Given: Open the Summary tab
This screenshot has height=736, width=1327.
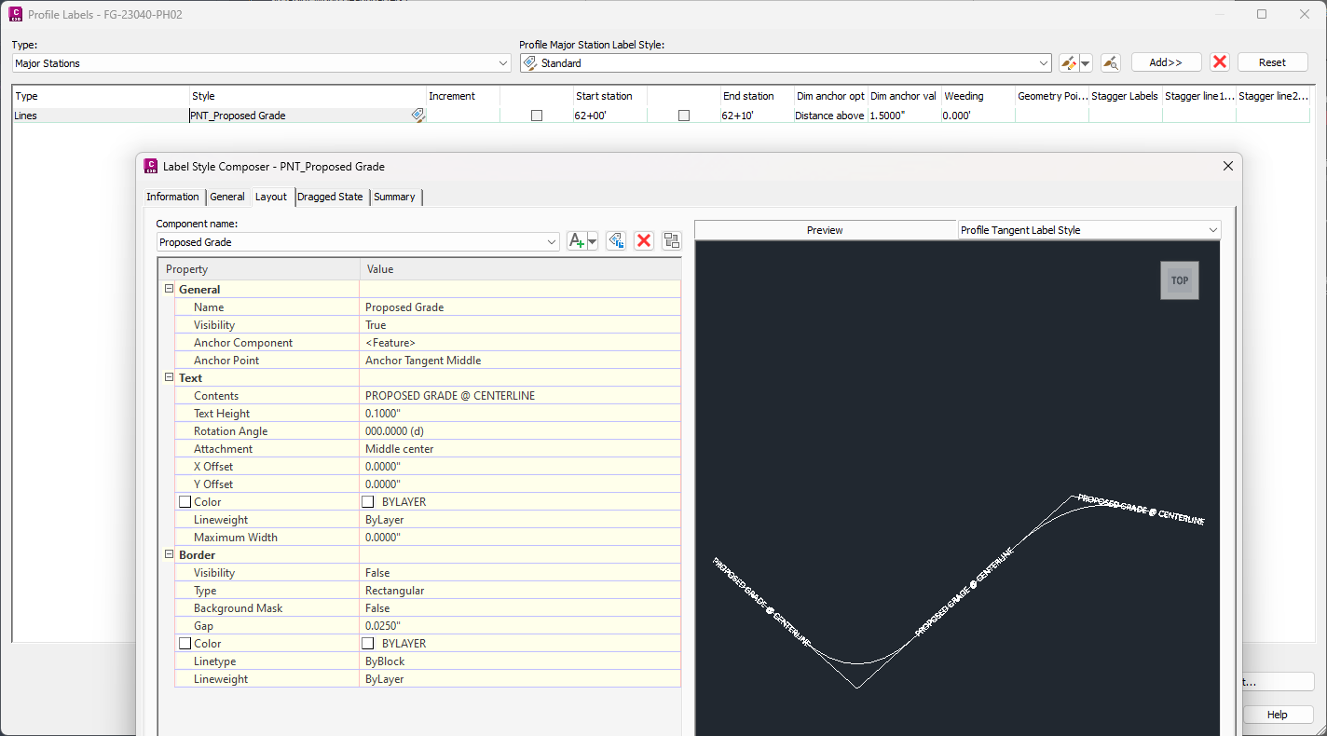Looking at the screenshot, I should 395,197.
